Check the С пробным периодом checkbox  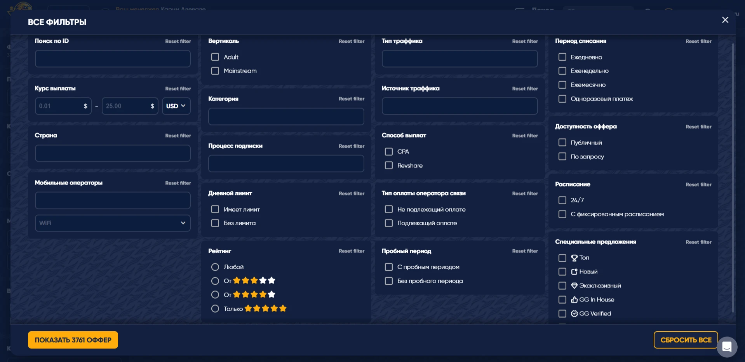coord(388,267)
